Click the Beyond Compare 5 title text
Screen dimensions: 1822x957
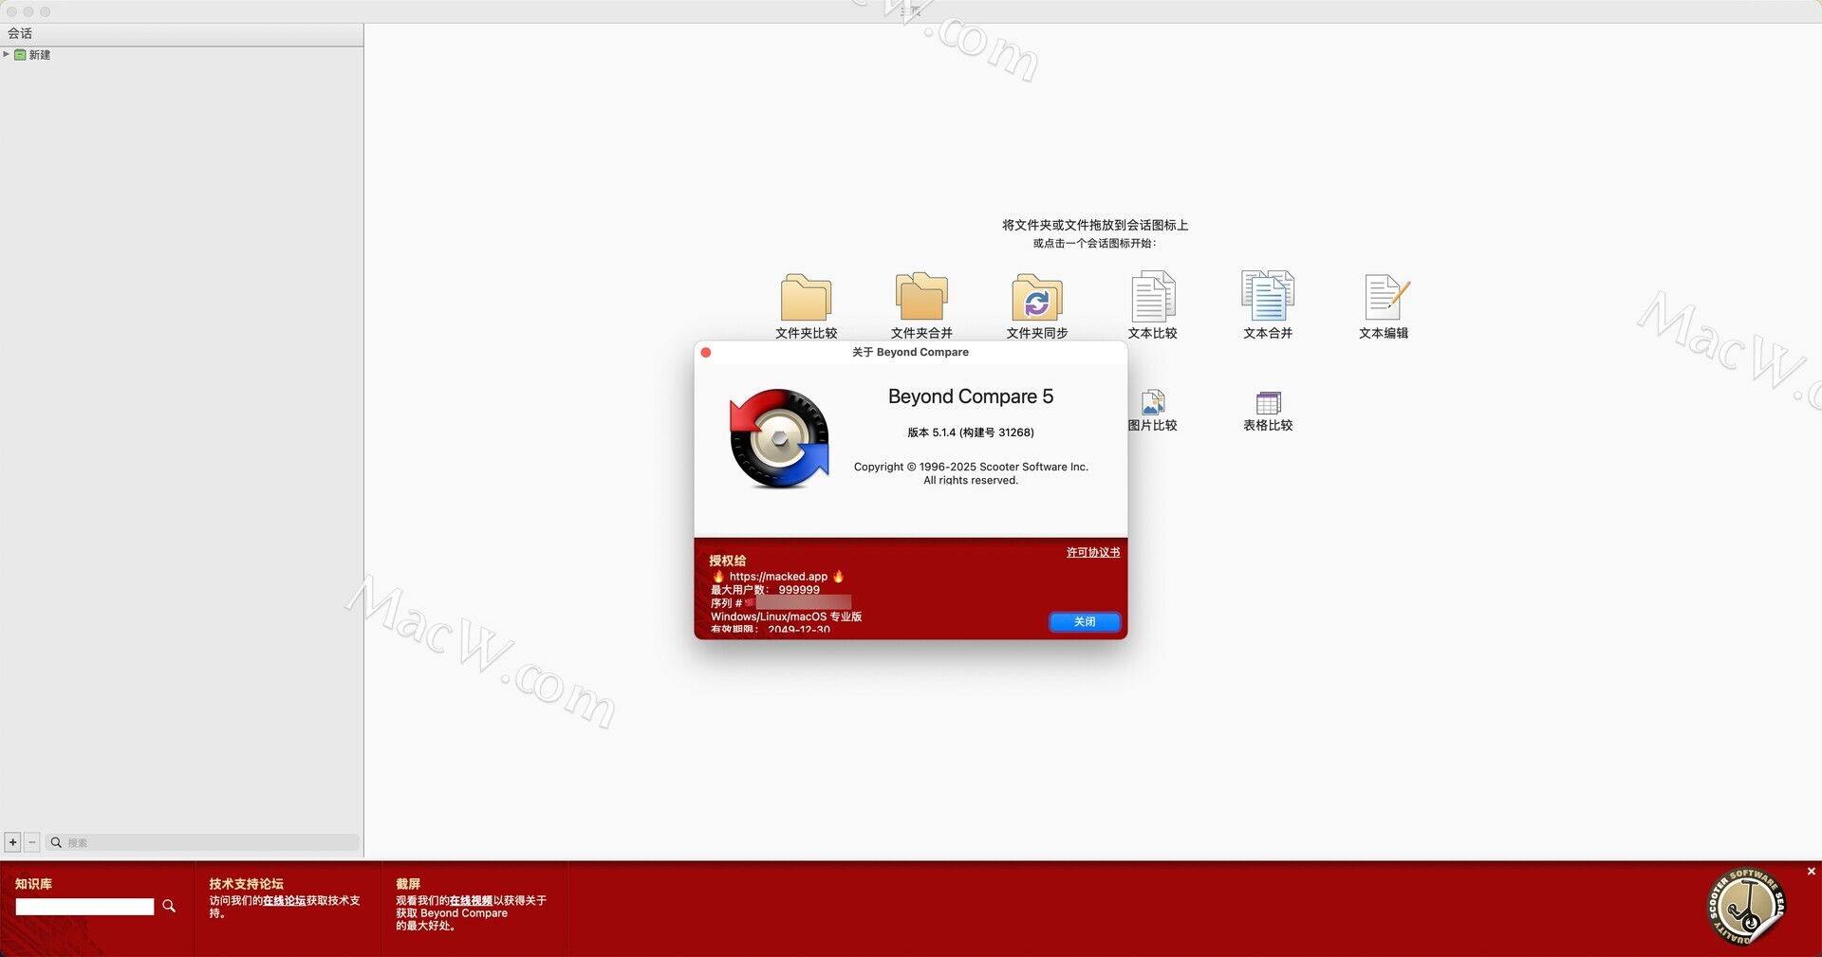coord(971,396)
